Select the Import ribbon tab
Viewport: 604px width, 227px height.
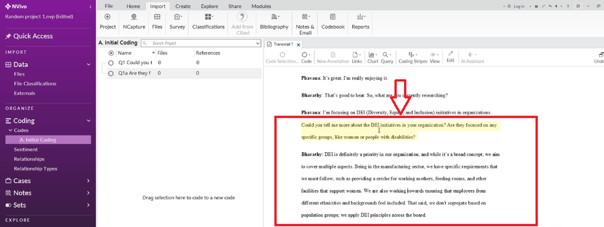coord(158,6)
